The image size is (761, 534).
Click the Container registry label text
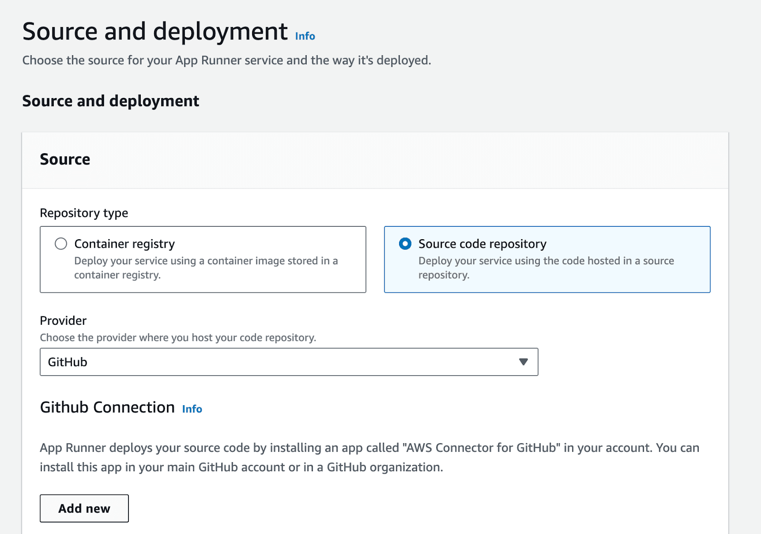pyautogui.click(x=124, y=243)
